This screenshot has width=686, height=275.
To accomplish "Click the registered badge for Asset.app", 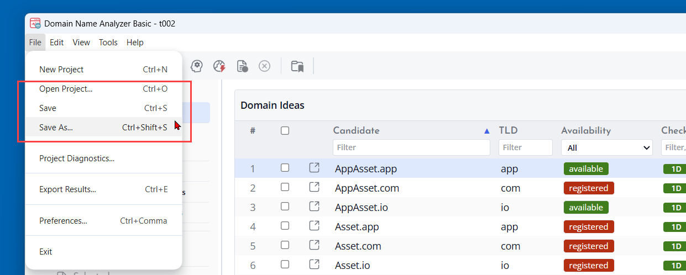I will click(589, 226).
